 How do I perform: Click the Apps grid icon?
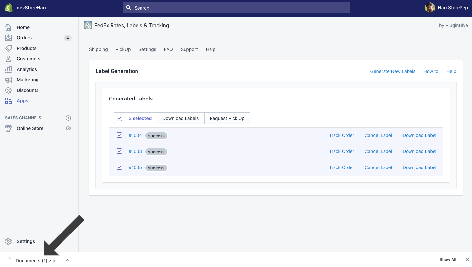click(8, 101)
